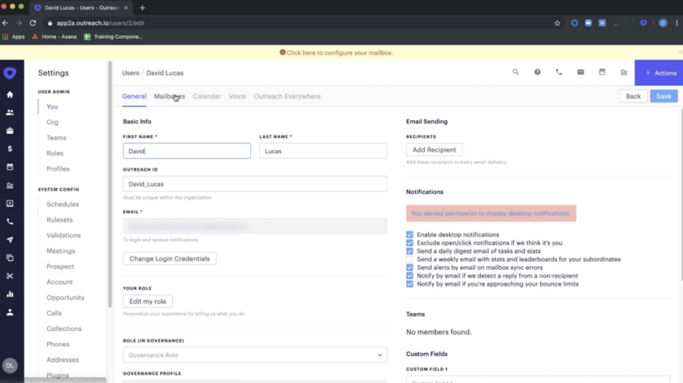The image size is (683, 383).
Task: Click the First Name input field
Action: (187, 151)
